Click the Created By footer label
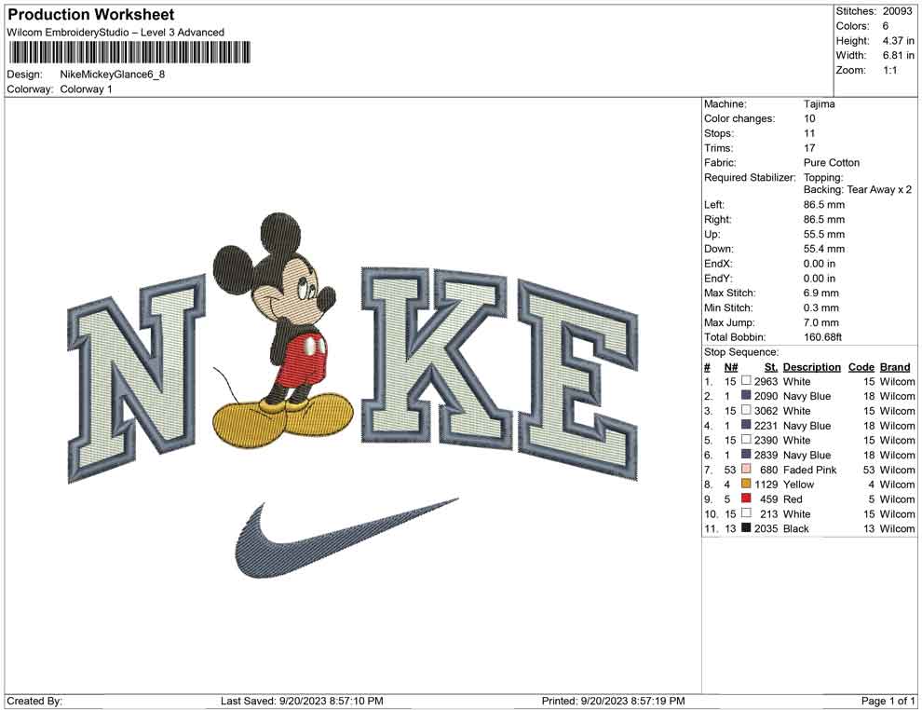 pos(34,701)
